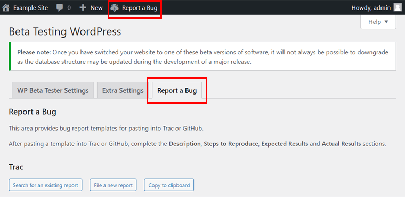Click the bug icon in admin bar
This screenshot has width=405, height=197.
pos(115,8)
